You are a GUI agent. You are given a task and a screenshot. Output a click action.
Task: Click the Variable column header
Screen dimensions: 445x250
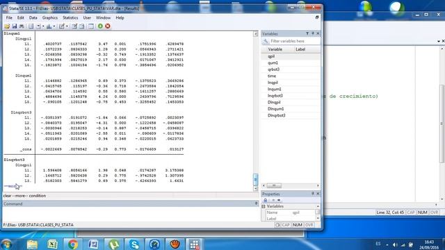point(275,49)
